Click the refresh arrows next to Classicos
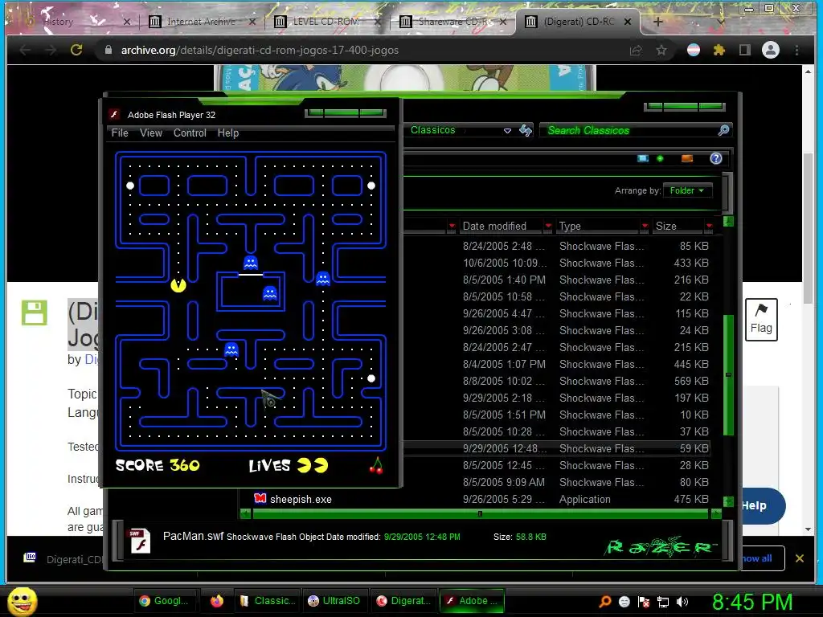This screenshot has width=823, height=617. (526, 130)
